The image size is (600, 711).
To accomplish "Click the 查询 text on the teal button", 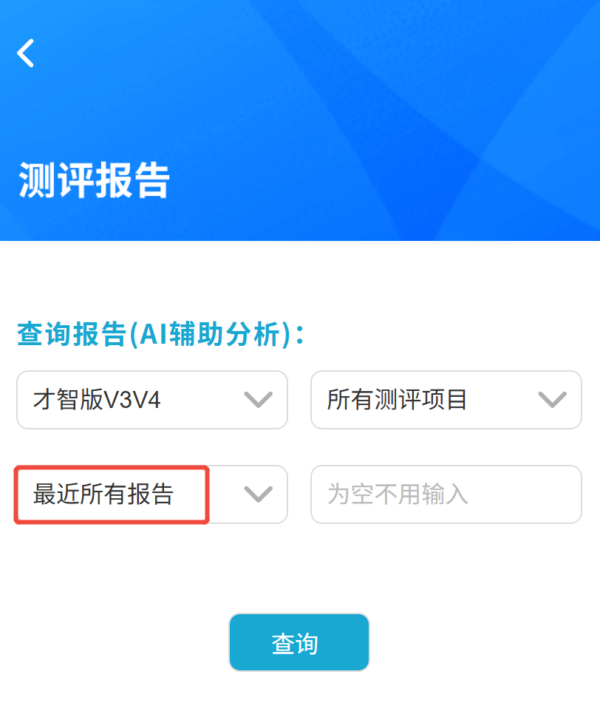I will tap(295, 644).
